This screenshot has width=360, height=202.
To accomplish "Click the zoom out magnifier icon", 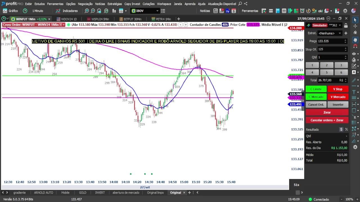I will (93, 11).
